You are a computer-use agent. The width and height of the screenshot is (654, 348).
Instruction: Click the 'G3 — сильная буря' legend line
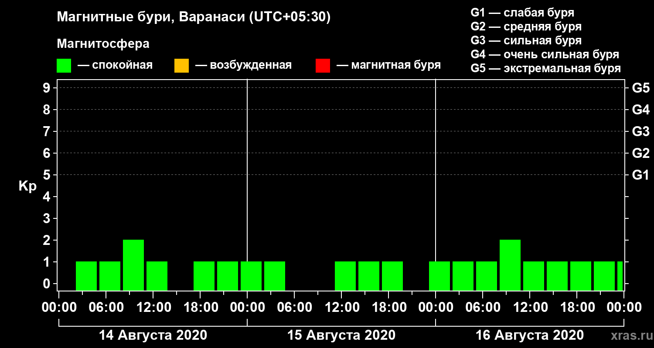point(526,40)
